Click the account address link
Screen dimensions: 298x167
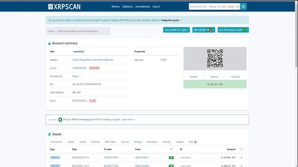[x=93, y=60]
